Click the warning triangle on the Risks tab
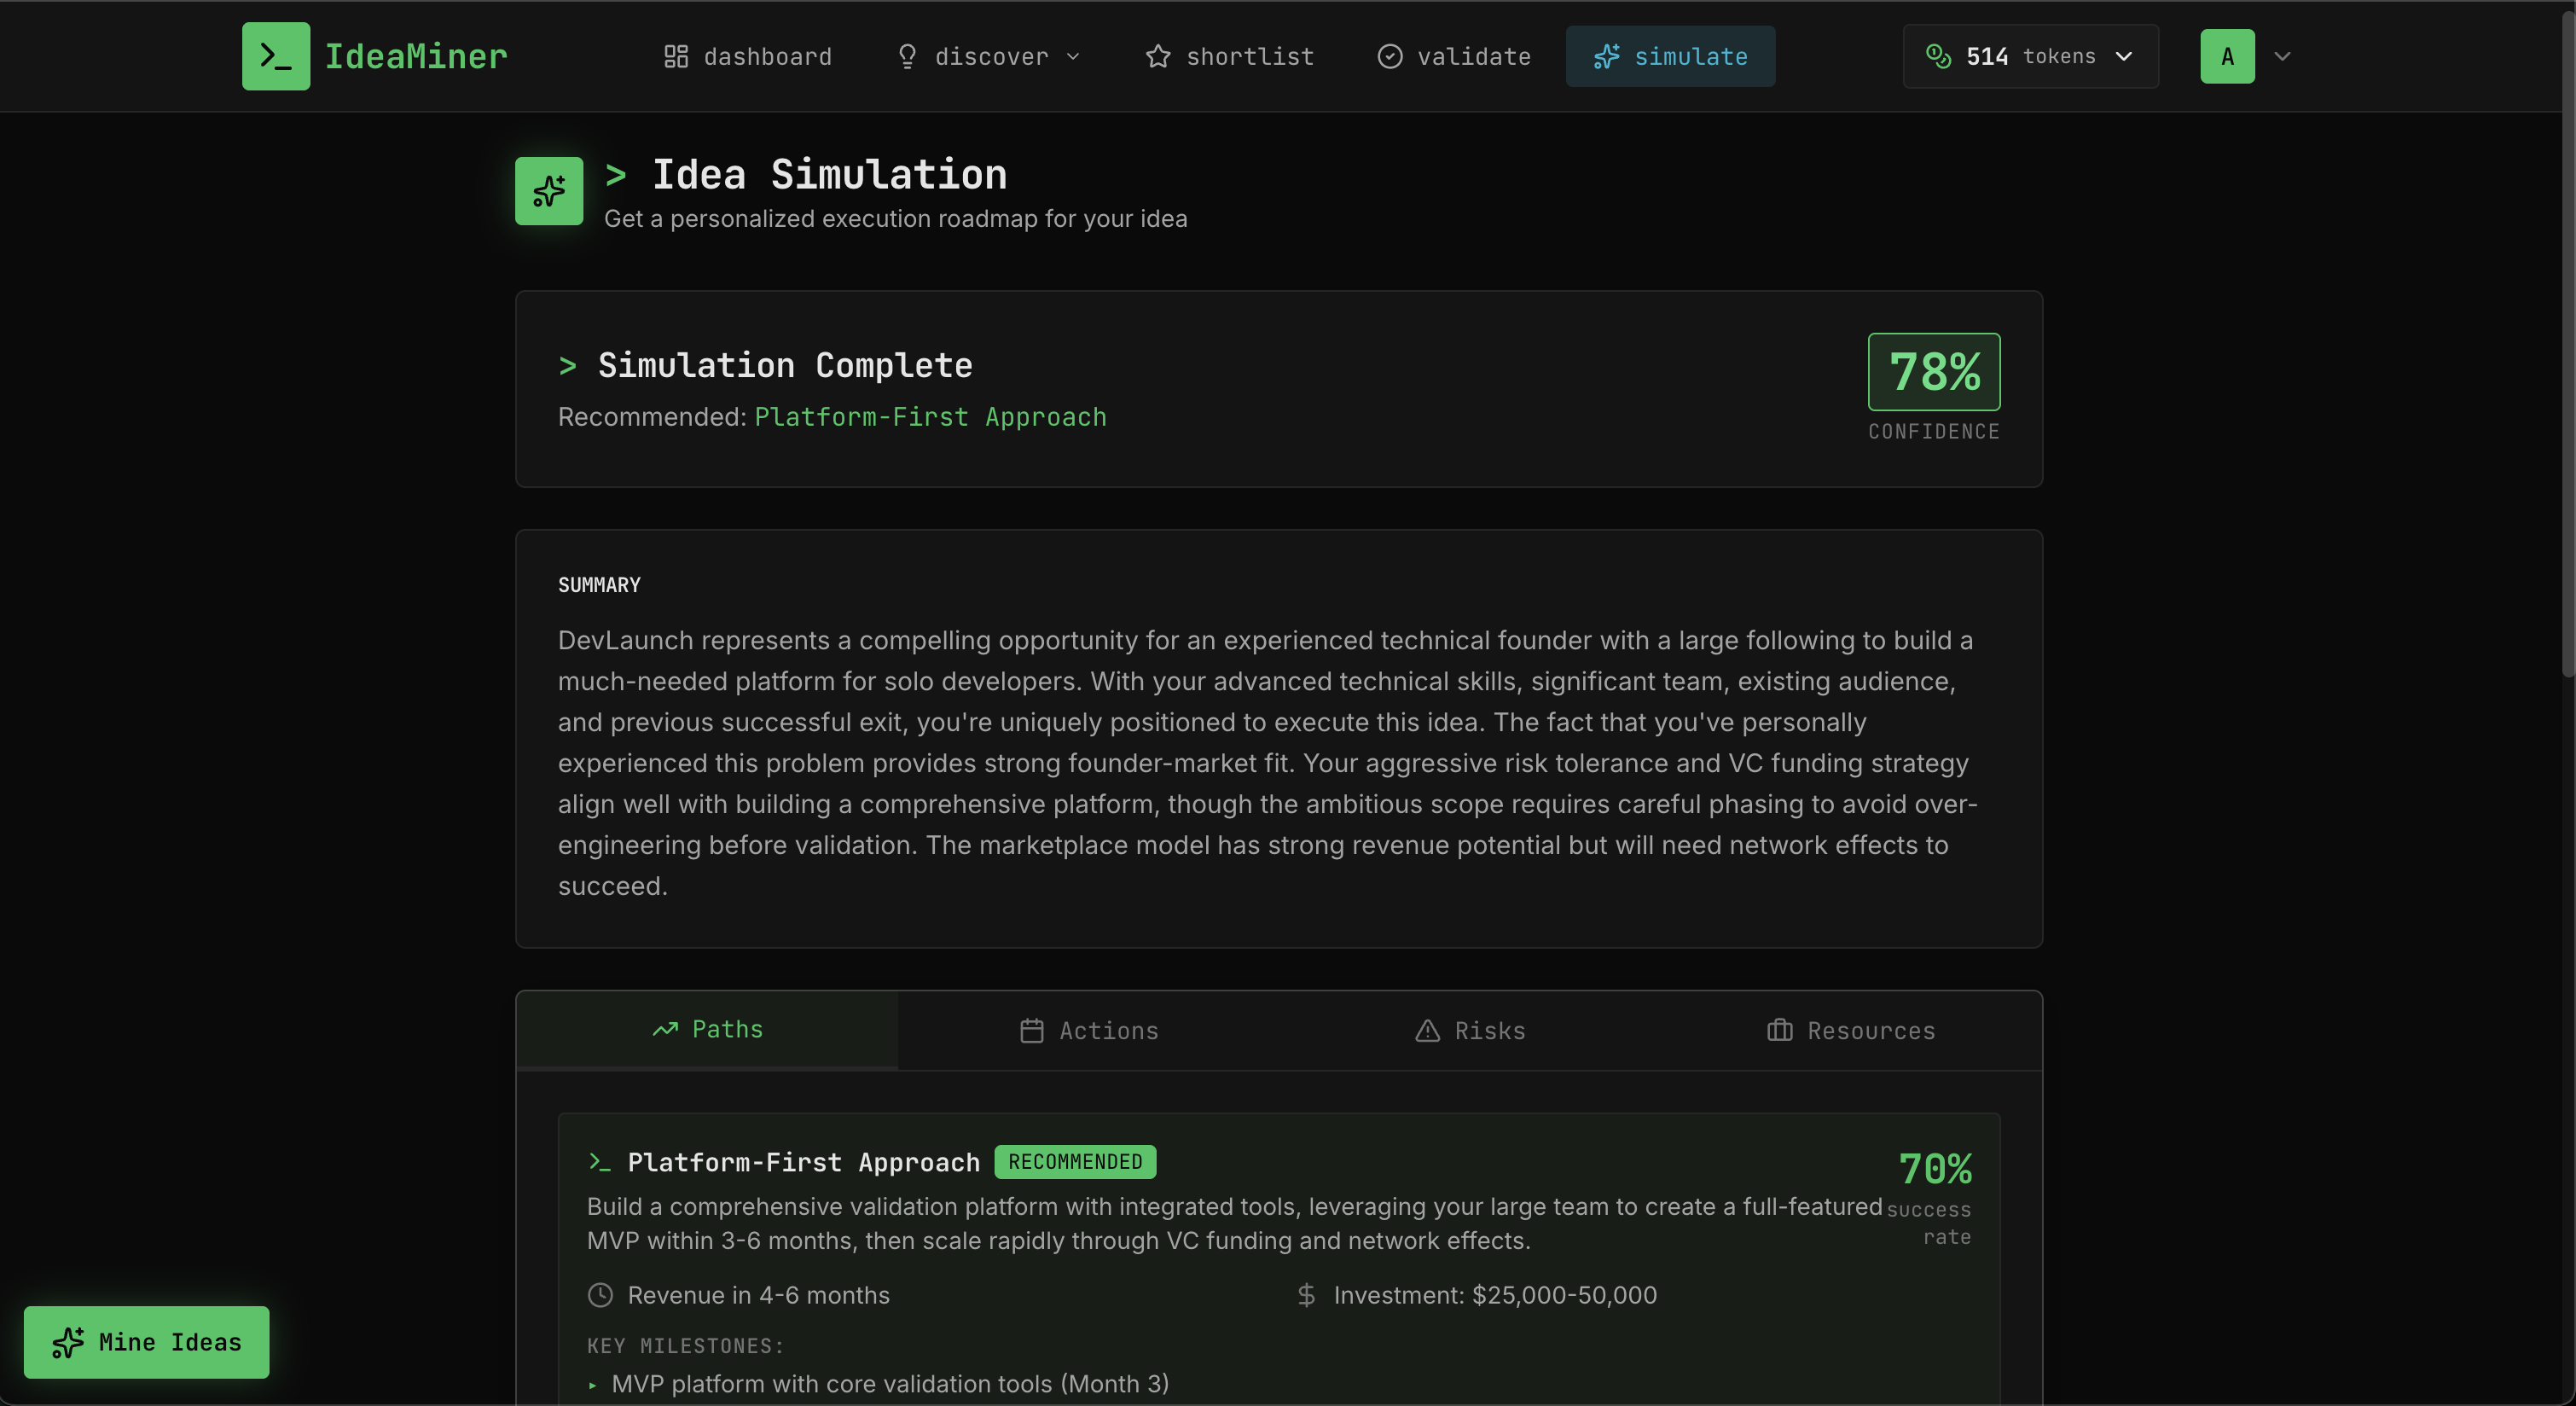2576x1406 pixels. click(x=1427, y=1031)
